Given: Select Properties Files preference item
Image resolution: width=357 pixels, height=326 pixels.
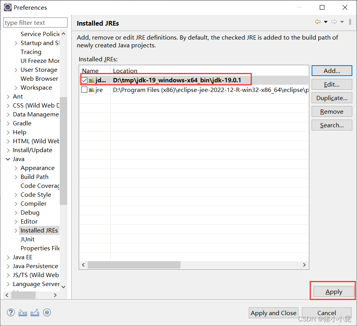Looking at the screenshot, I should pyautogui.click(x=40, y=248).
